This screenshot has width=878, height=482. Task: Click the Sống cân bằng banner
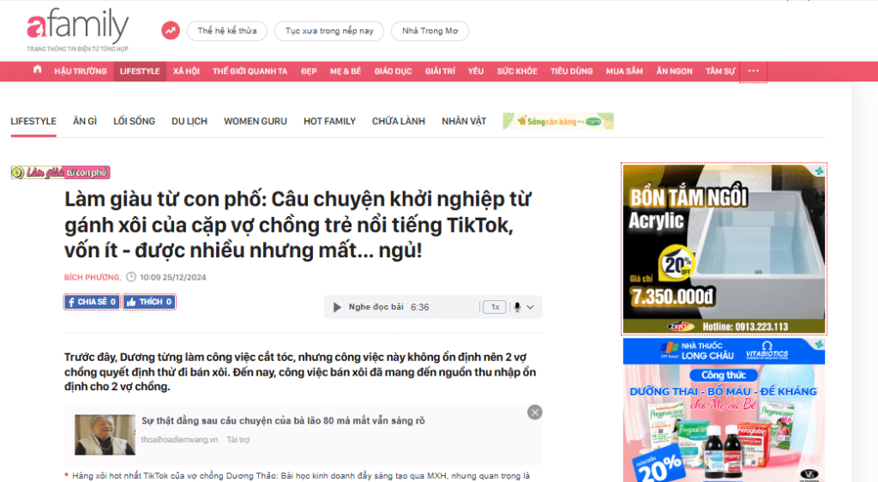point(558,121)
